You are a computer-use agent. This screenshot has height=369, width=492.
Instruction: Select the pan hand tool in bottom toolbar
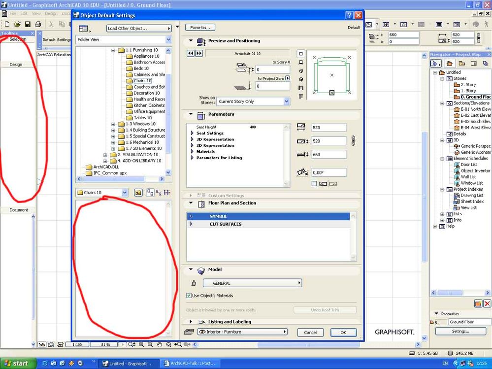(x=160, y=344)
